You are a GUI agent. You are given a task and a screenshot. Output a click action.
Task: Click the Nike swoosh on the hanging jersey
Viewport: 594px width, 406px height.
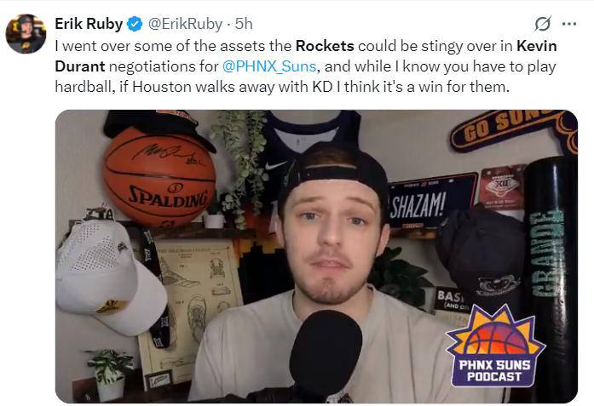click(x=276, y=165)
